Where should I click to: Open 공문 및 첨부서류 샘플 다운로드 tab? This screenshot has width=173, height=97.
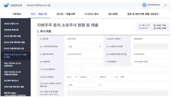coord(143,14)
